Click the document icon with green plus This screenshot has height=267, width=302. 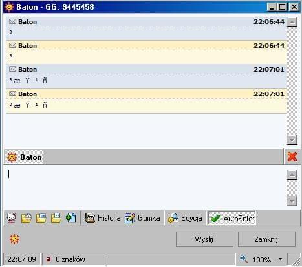click(71, 218)
